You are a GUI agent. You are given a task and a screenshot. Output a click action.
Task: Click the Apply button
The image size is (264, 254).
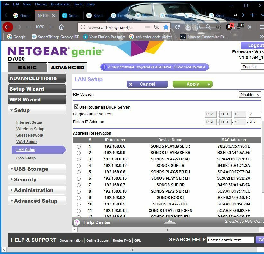point(192,84)
